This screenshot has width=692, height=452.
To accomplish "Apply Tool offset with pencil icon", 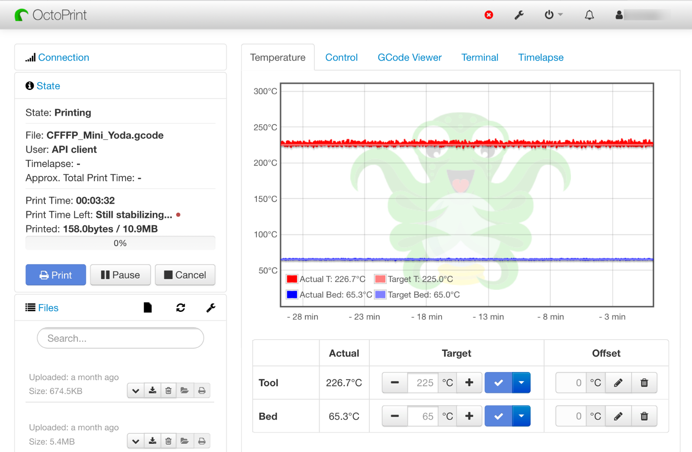I will (x=618, y=383).
